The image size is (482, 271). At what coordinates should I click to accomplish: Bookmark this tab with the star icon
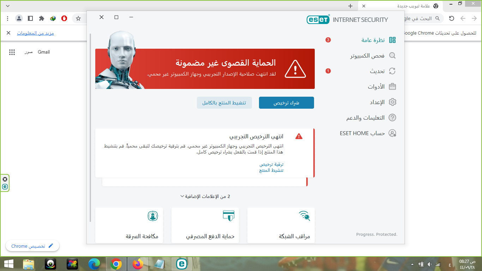(x=78, y=18)
